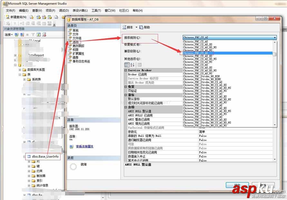The image size is (287, 200).
Task: Click the 新建查询(N) toolbar button
Action: click(16, 17)
